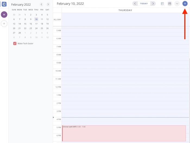Select February 25 in mini calendar
The image size is (190, 143).
42,28
